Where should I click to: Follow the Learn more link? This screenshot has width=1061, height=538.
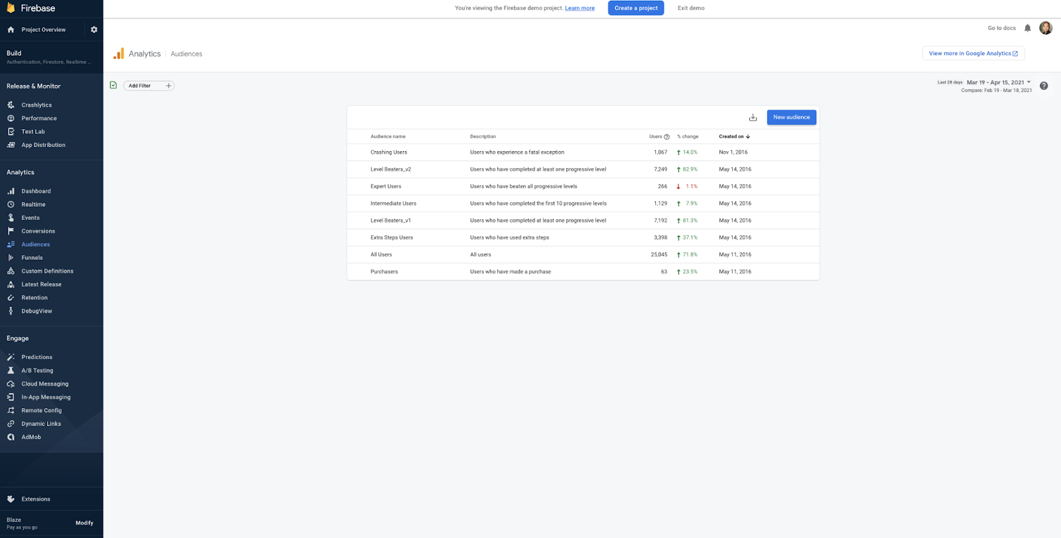580,8
